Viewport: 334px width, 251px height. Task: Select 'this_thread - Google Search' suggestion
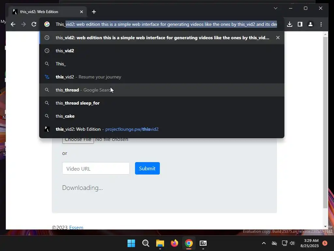pos(162,90)
